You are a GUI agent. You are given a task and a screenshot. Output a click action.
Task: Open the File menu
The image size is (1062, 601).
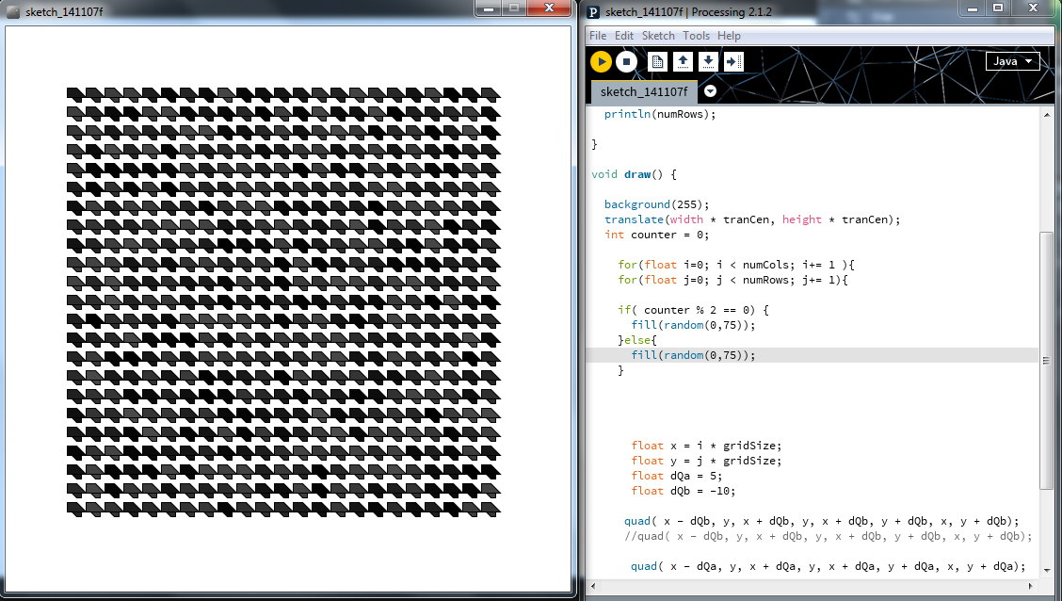(598, 36)
